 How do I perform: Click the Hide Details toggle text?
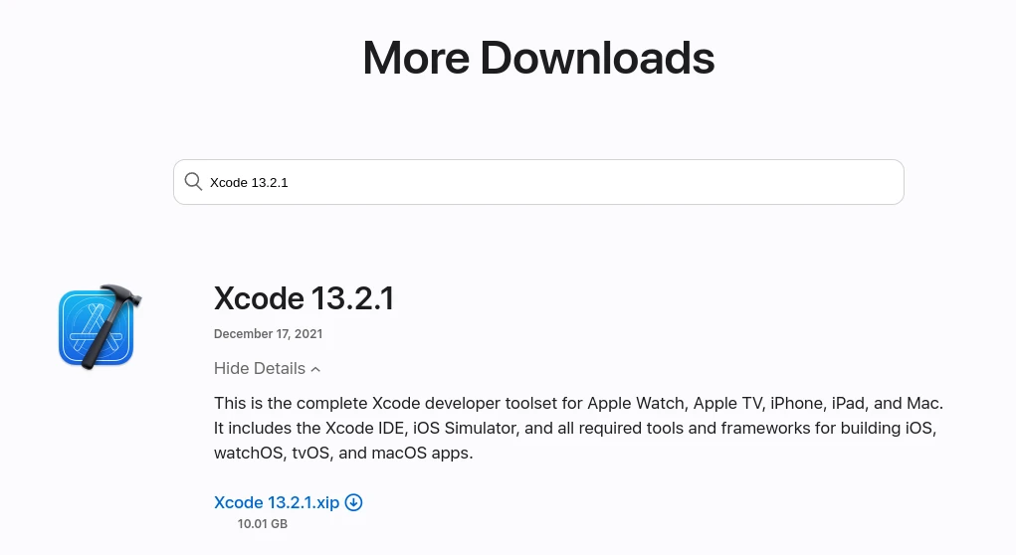tap(260, 368)
